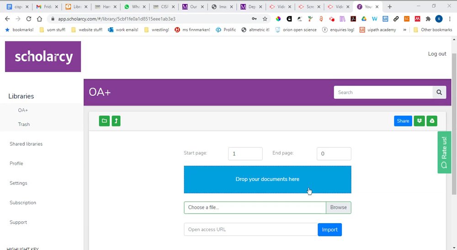Click the green new folder icon
This screenshot has width=457, height=250.
click(x=104, y=121)
